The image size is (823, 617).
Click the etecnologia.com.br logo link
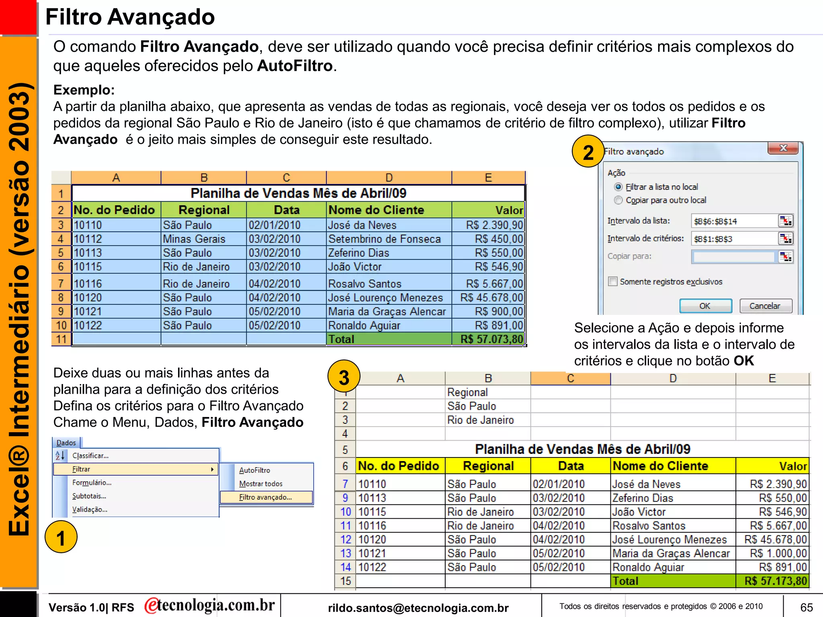(x=209, y=605)
